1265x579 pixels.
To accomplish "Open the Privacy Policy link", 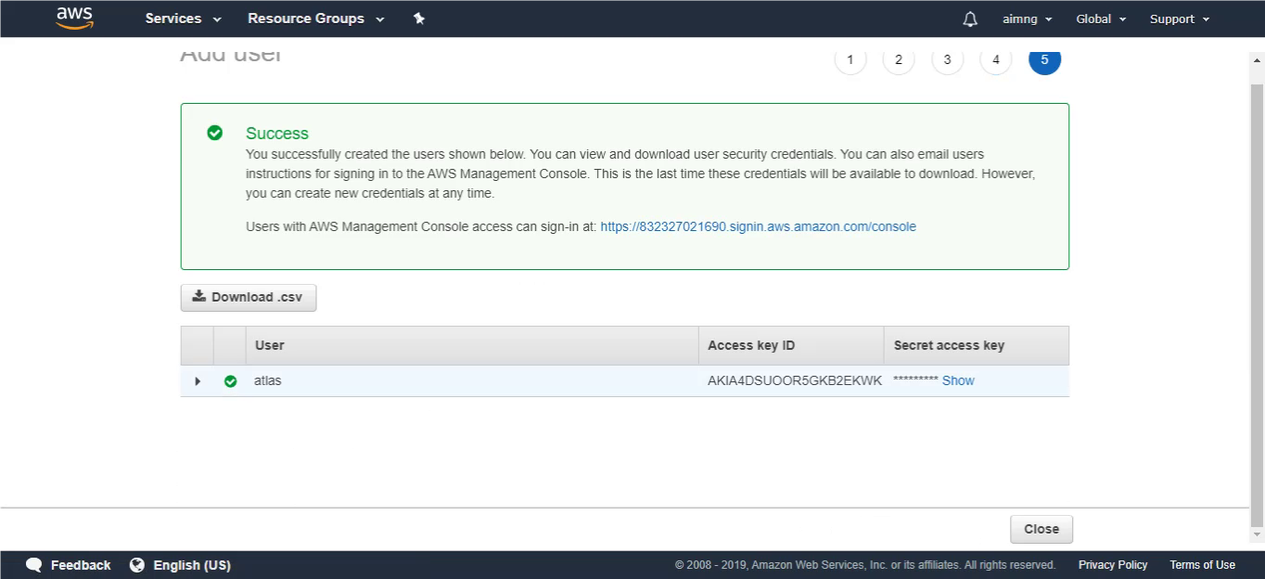I will click(x=1113, y=565).
